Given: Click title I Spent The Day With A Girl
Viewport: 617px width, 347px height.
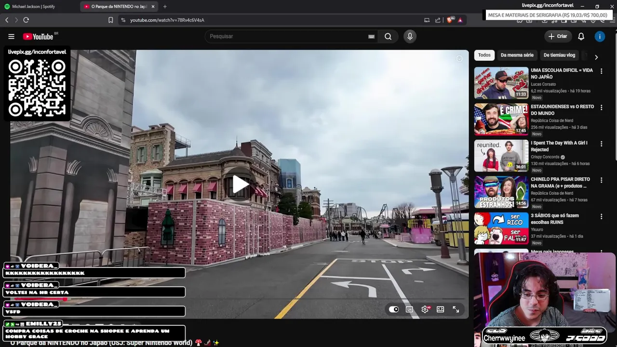Looking at the screenshot, I should tap(559, 146).
